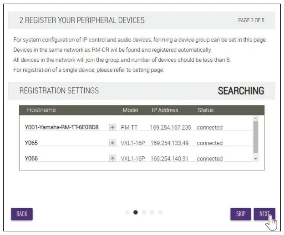Viewport: 284px width, 235px height.
Task: Jump to the fifth page dot
Action: click(x=160, y=212)
